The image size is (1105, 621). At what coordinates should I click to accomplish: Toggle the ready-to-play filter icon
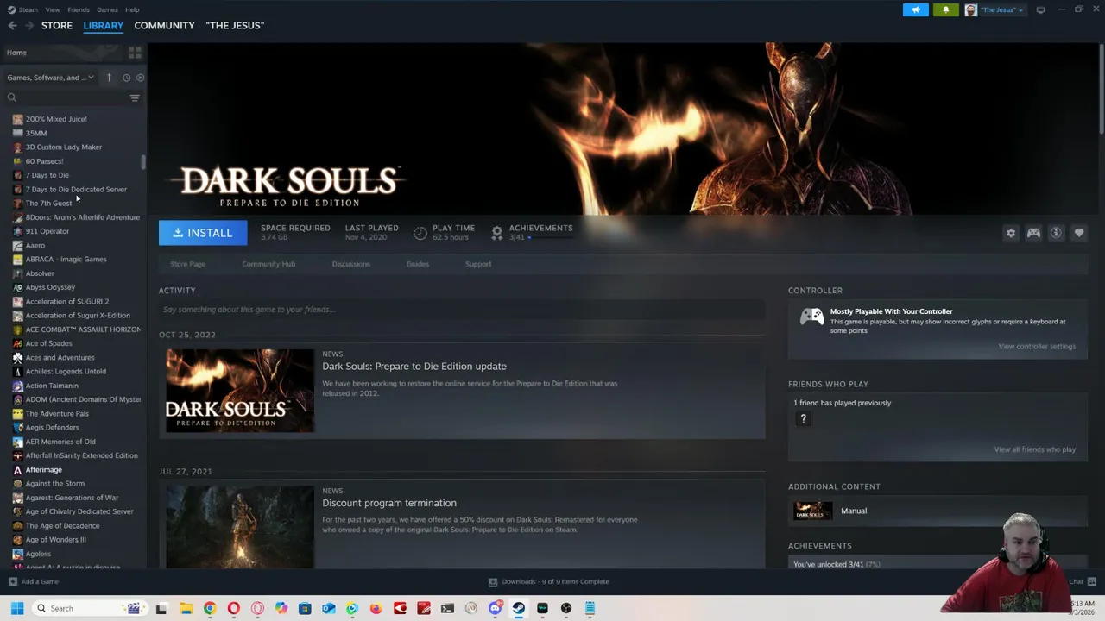140,78
